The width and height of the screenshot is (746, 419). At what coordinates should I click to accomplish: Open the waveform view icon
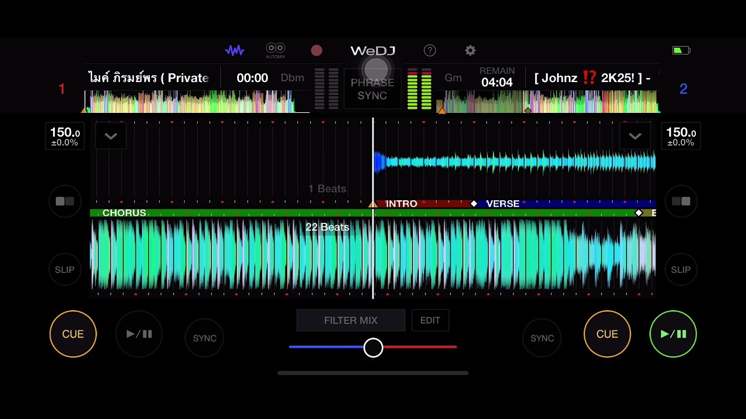235,51
